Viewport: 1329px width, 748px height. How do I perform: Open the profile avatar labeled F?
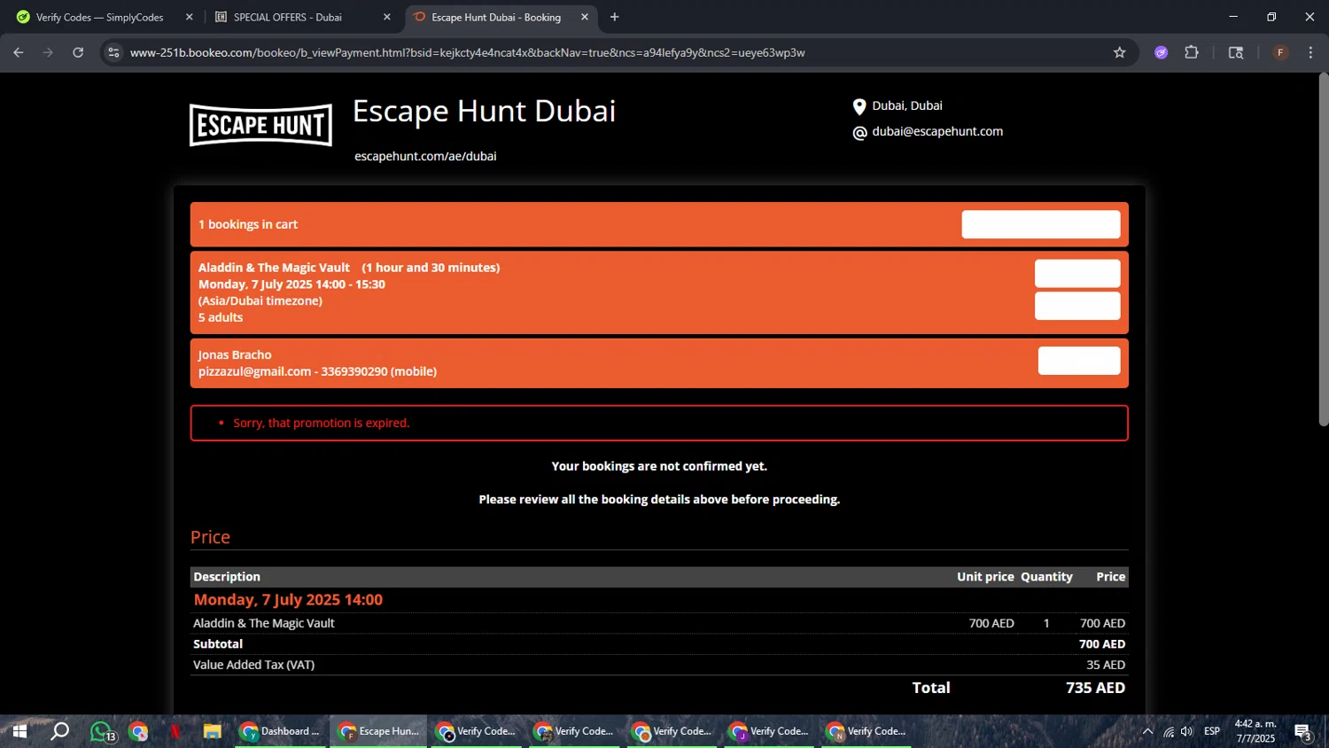pos(1280,52)
